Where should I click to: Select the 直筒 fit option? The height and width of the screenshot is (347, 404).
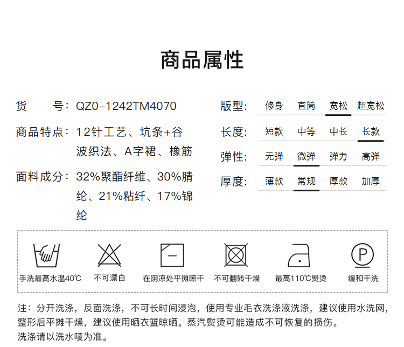[x=306, y=106]
